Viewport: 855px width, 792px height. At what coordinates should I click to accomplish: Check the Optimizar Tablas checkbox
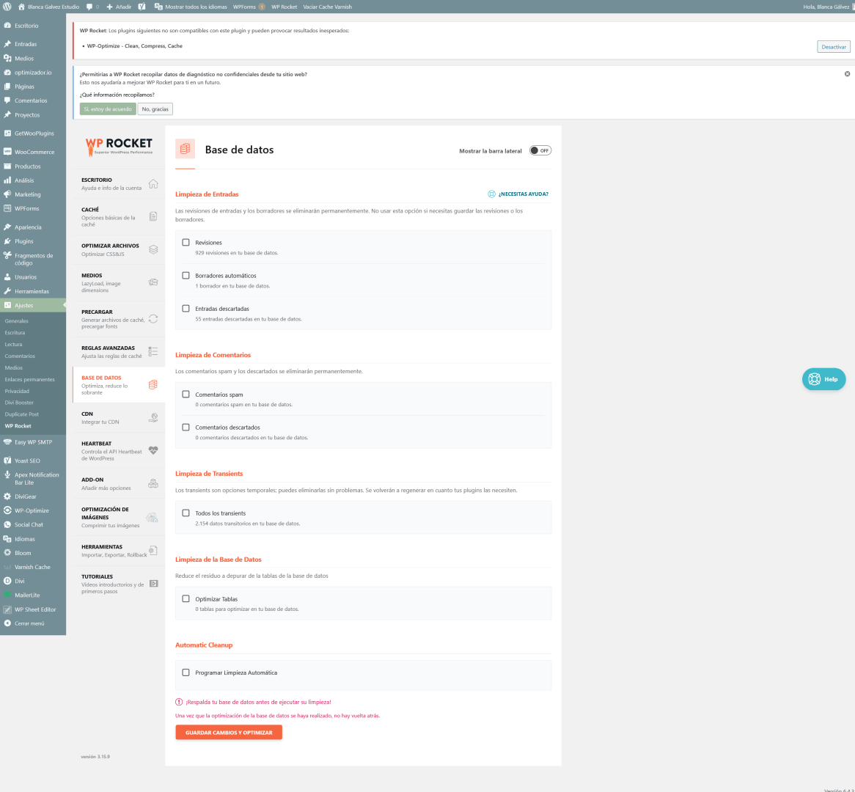186,598
